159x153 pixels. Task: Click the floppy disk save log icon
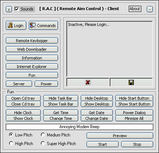131,82
